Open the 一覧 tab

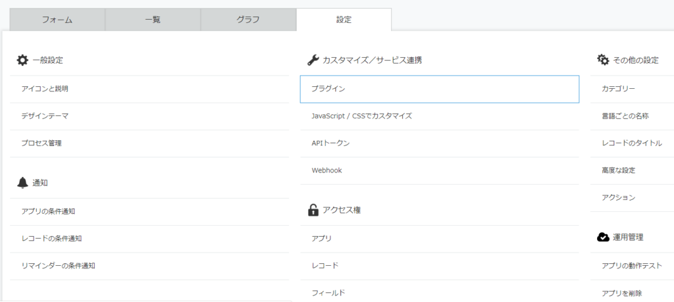point(153,20)
